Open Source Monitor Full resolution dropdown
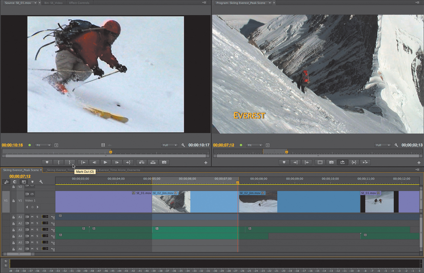Image resolution: width=424 pixels, height=273 pixels. pyautogui.click(x=170, y=145)
